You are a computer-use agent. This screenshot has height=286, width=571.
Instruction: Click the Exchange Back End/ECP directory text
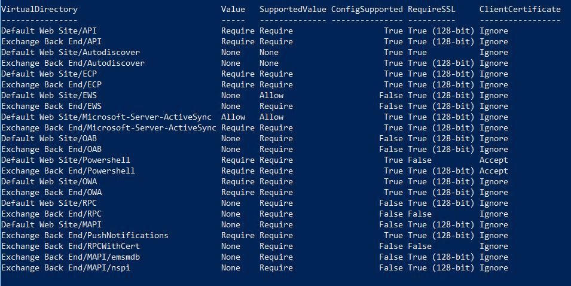click(51, 85)
